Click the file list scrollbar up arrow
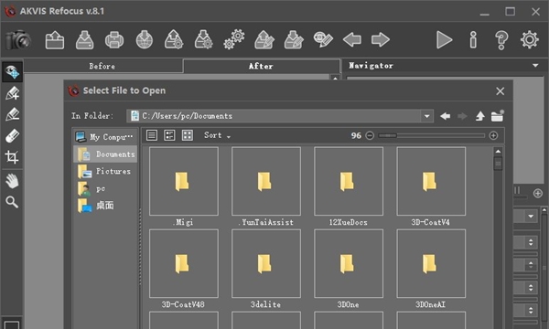The image size is (549, 329). tap(498, 151)
